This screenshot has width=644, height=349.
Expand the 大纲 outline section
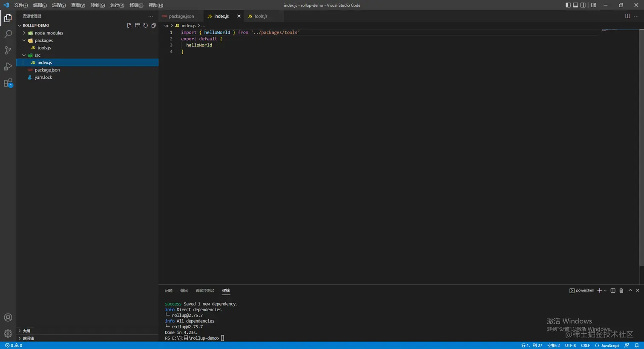(x=87, y=331)
